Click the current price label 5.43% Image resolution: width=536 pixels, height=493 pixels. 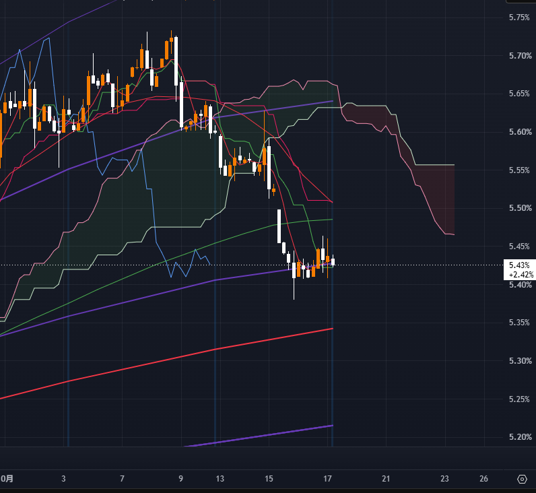click(519, 265)
